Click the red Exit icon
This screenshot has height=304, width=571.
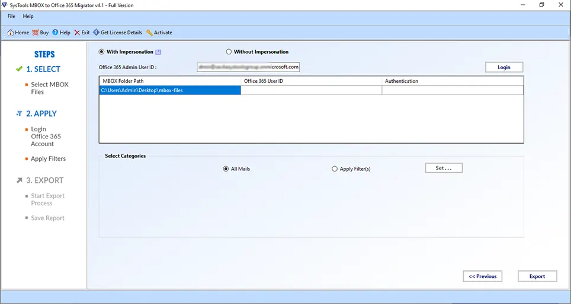(77, 33)
